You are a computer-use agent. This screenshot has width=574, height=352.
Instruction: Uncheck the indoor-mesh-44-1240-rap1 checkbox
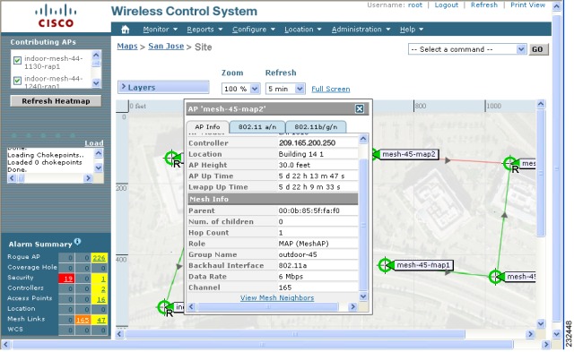17,81
